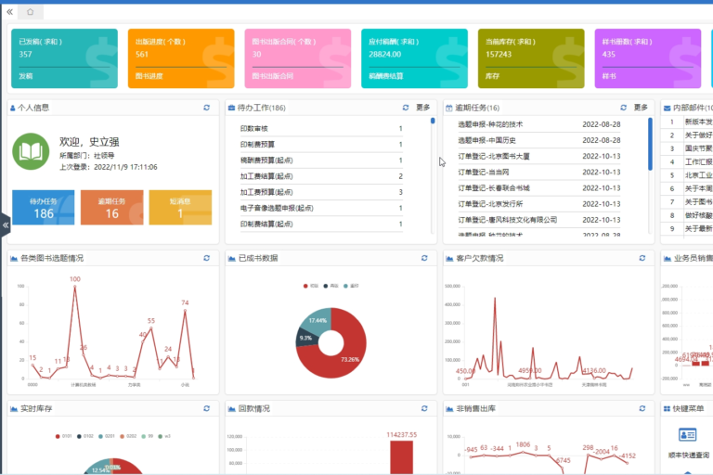Click the 内部邮件 envelope icon
Image resolution: width=713 pixels, height=475 pixels.
[668, 109]
